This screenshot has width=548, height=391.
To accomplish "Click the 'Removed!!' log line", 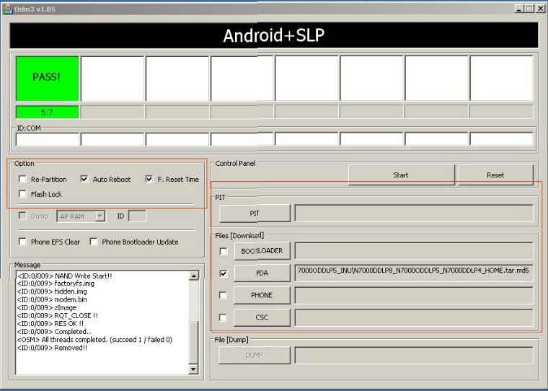I will coord(52,348).
